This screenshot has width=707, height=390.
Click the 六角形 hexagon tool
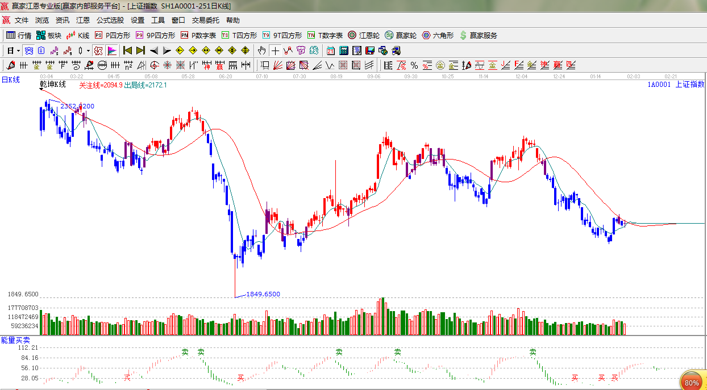coord(437,35)
